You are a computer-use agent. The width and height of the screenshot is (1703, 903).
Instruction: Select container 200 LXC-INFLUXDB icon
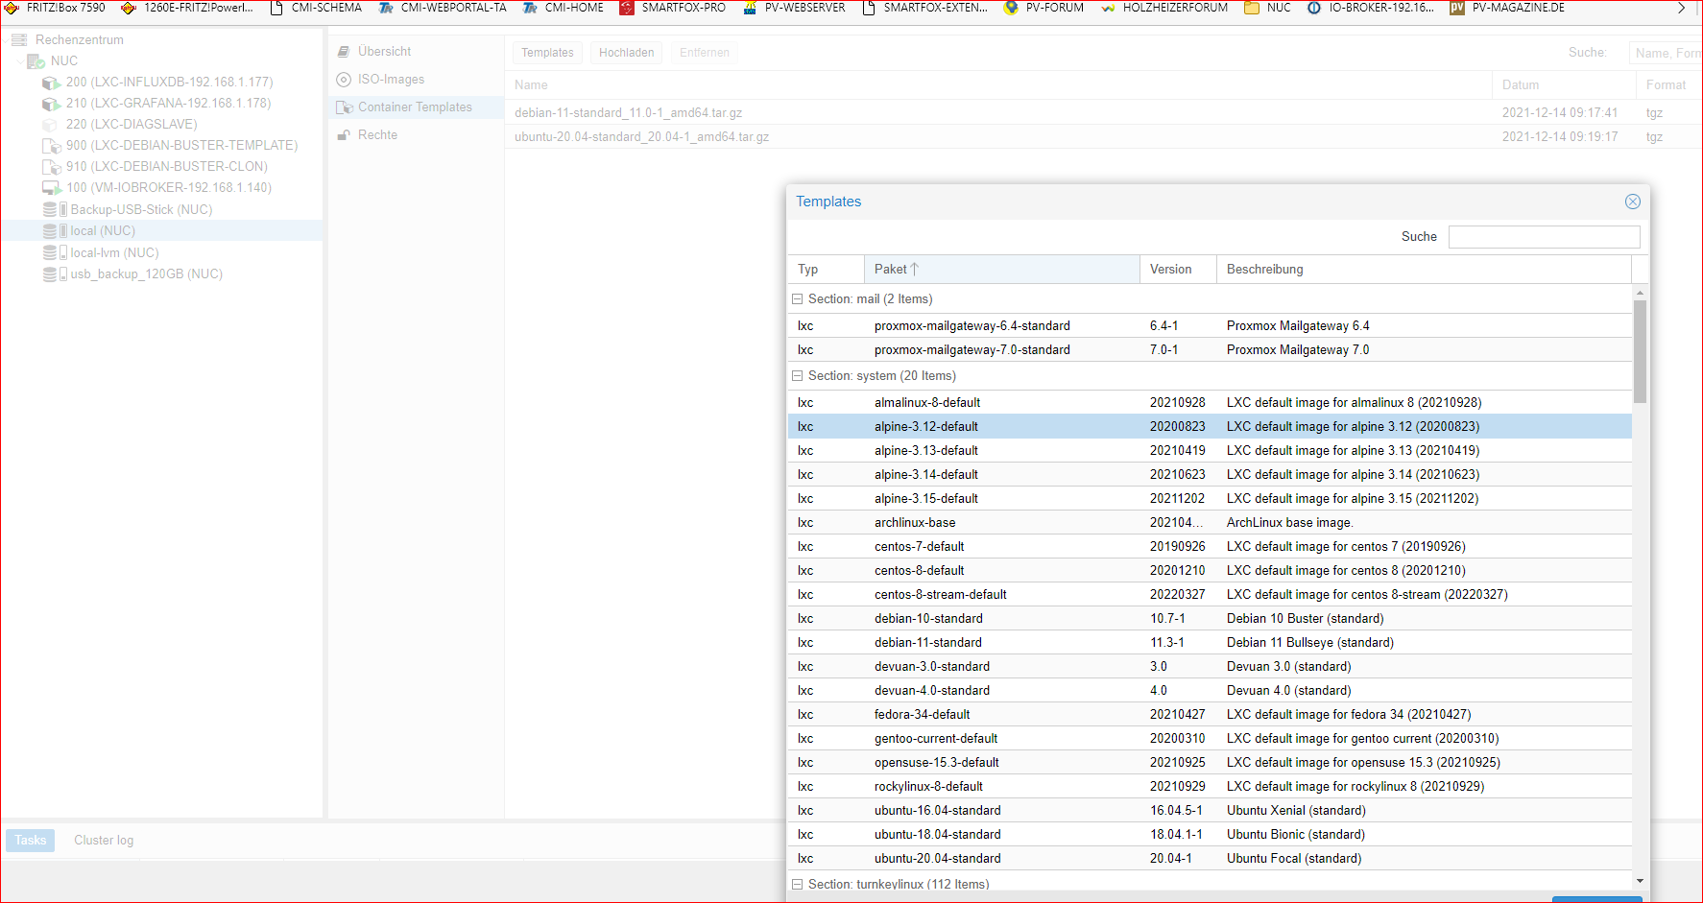[51, 83]
